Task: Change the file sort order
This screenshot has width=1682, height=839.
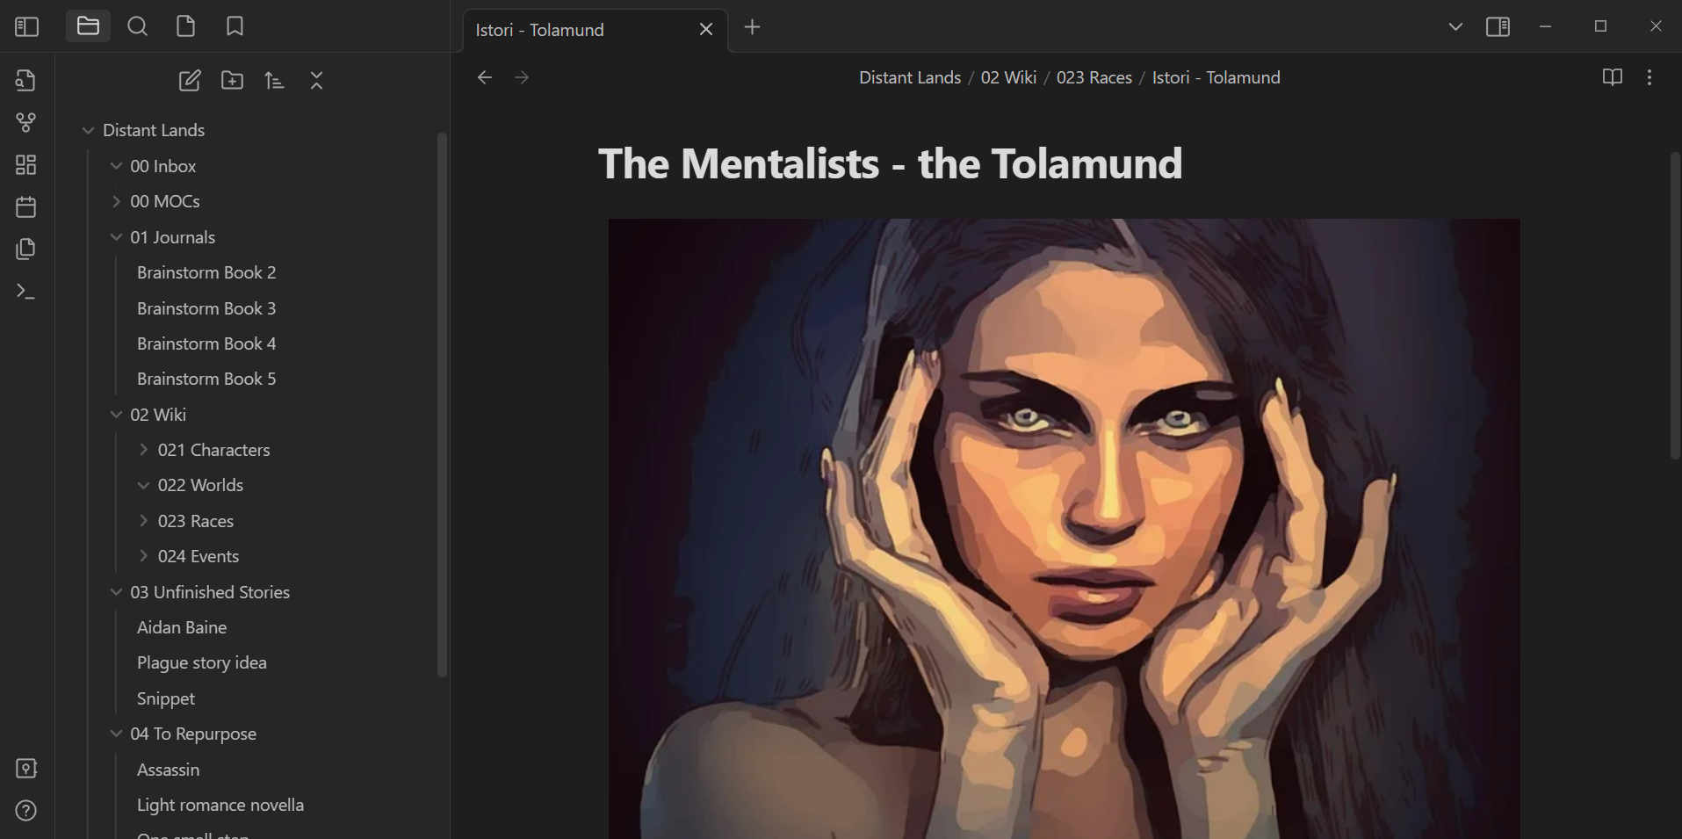Action: (x=274, y=81)
